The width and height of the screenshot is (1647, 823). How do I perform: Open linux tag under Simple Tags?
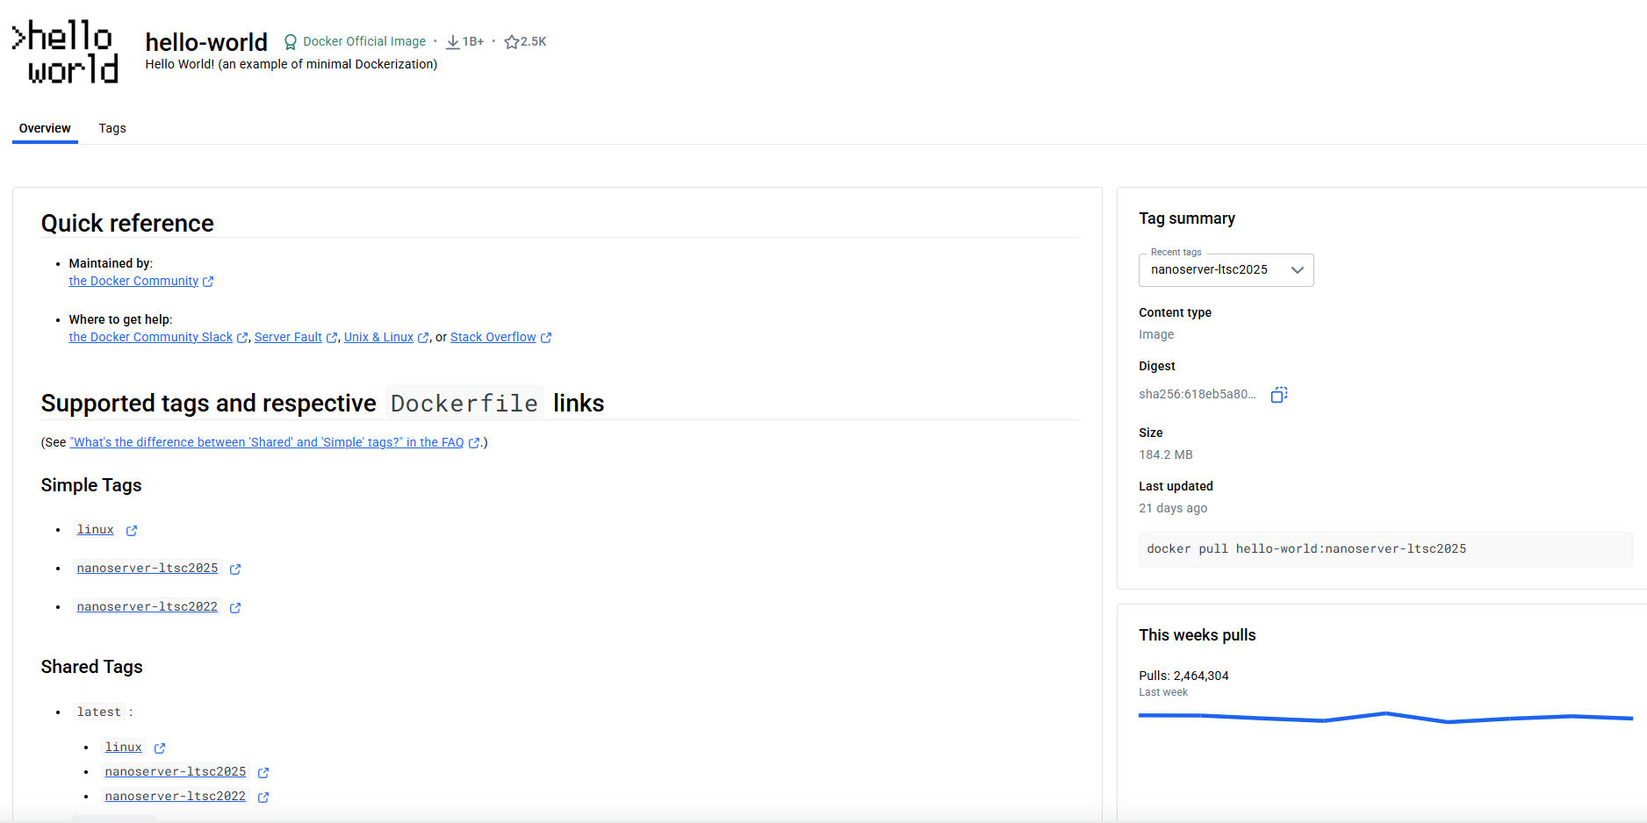point(96,530)
